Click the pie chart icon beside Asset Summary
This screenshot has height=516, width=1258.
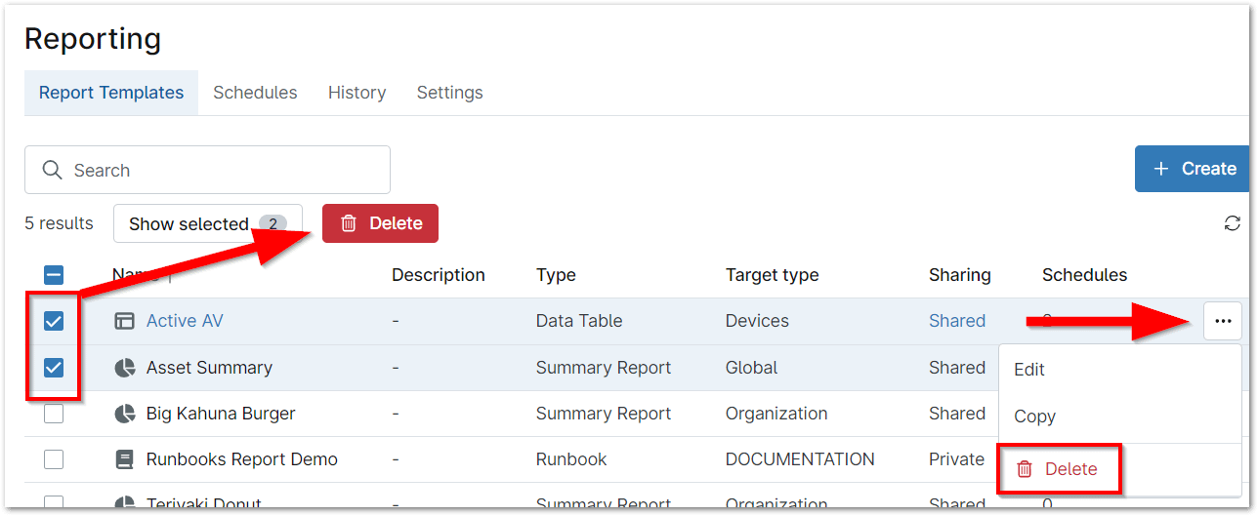(124, 368)
